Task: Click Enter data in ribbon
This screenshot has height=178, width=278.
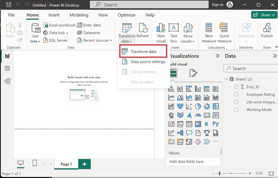Action: coord(89,25)
